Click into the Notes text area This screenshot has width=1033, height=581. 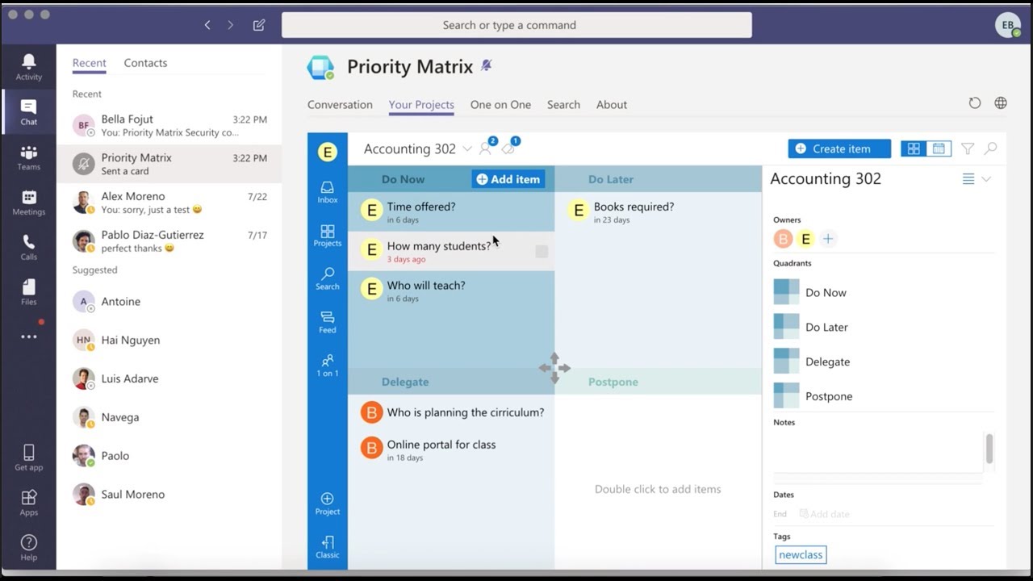[x=878, y=452]
